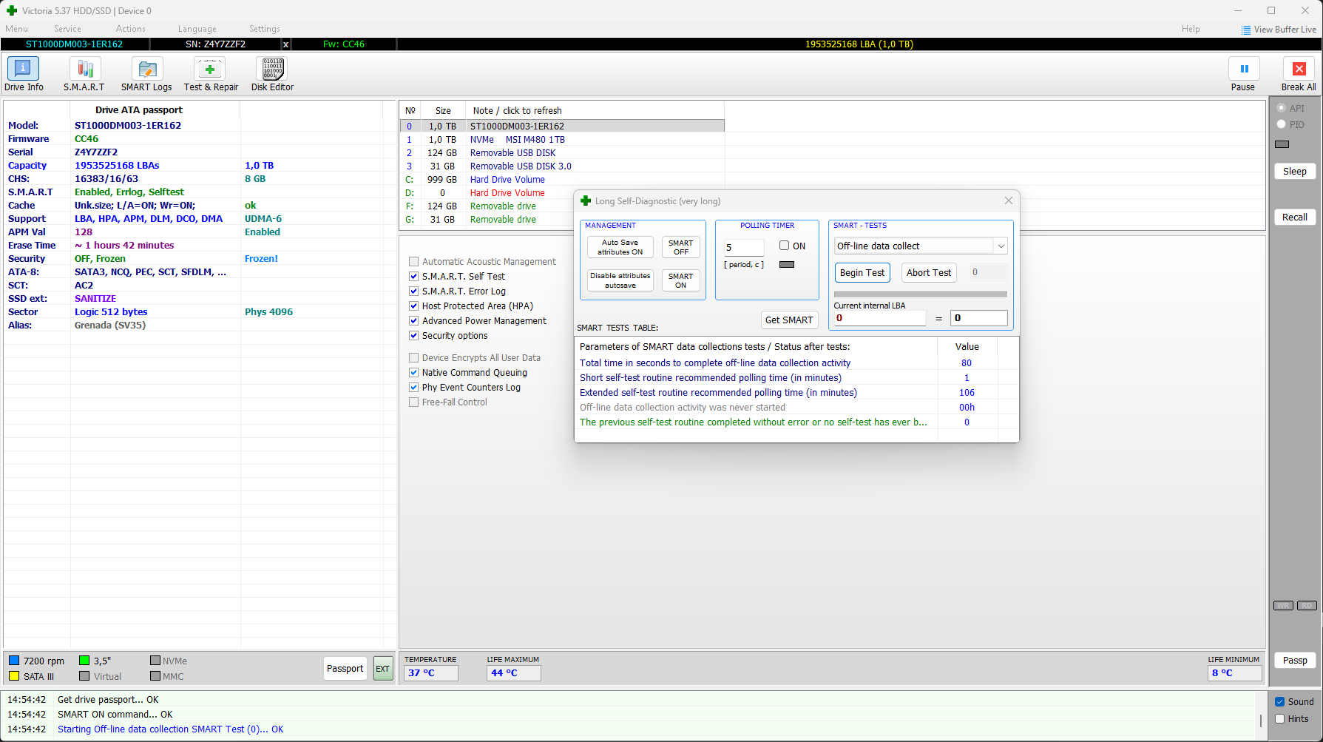The image size is (1323, 742).
Task: Open the Service menu
Action: click(x=67, y=29)
